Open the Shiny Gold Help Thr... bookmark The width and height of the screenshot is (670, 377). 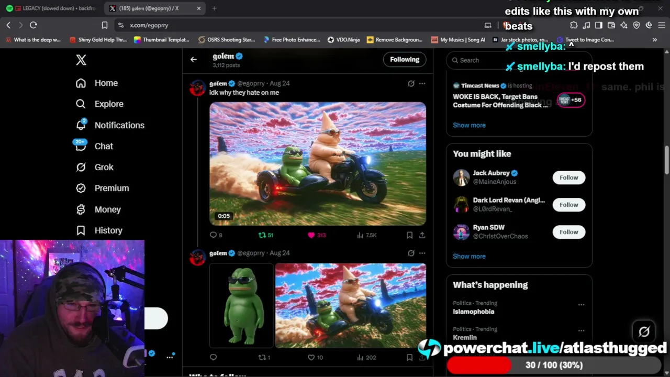pyautogui.click(x=98, y=40)
